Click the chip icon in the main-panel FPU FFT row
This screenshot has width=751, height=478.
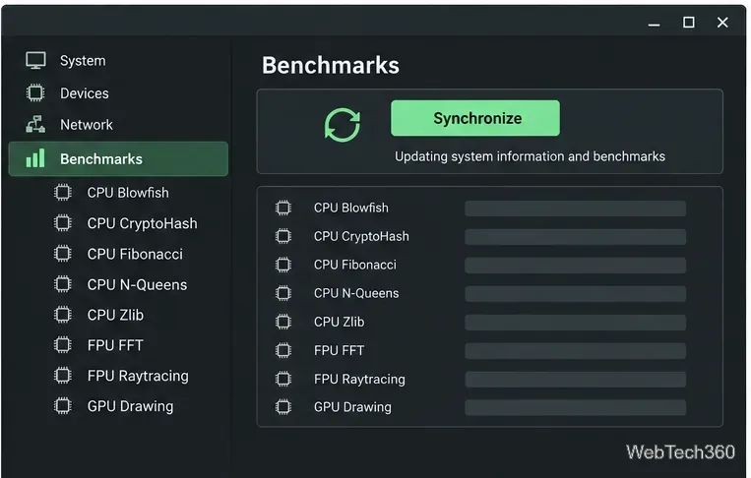click(x=283, y=350)
